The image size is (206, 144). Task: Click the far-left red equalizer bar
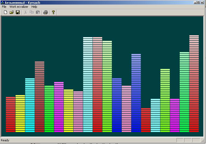[x=11, y=114]
